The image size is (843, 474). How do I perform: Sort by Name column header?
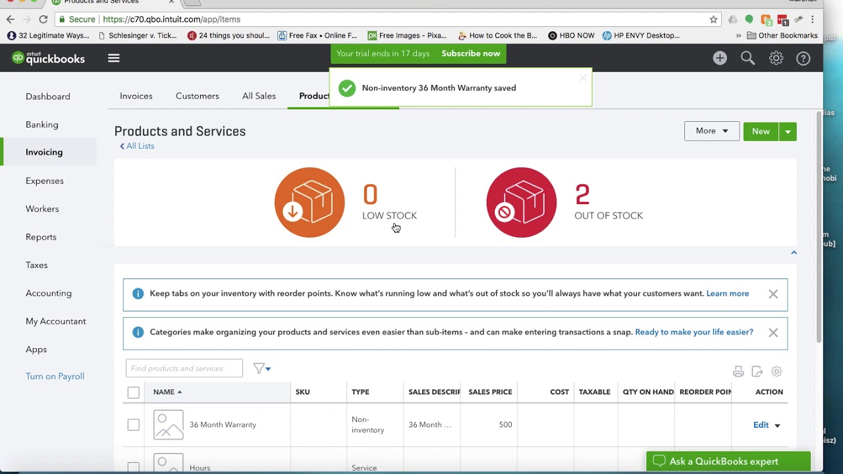pyautogui.click(x=167, y=392)
